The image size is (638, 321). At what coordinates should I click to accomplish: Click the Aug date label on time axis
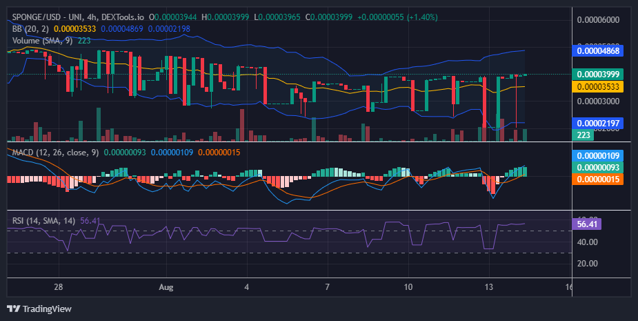pyautogui.click(x=166, y=286)
